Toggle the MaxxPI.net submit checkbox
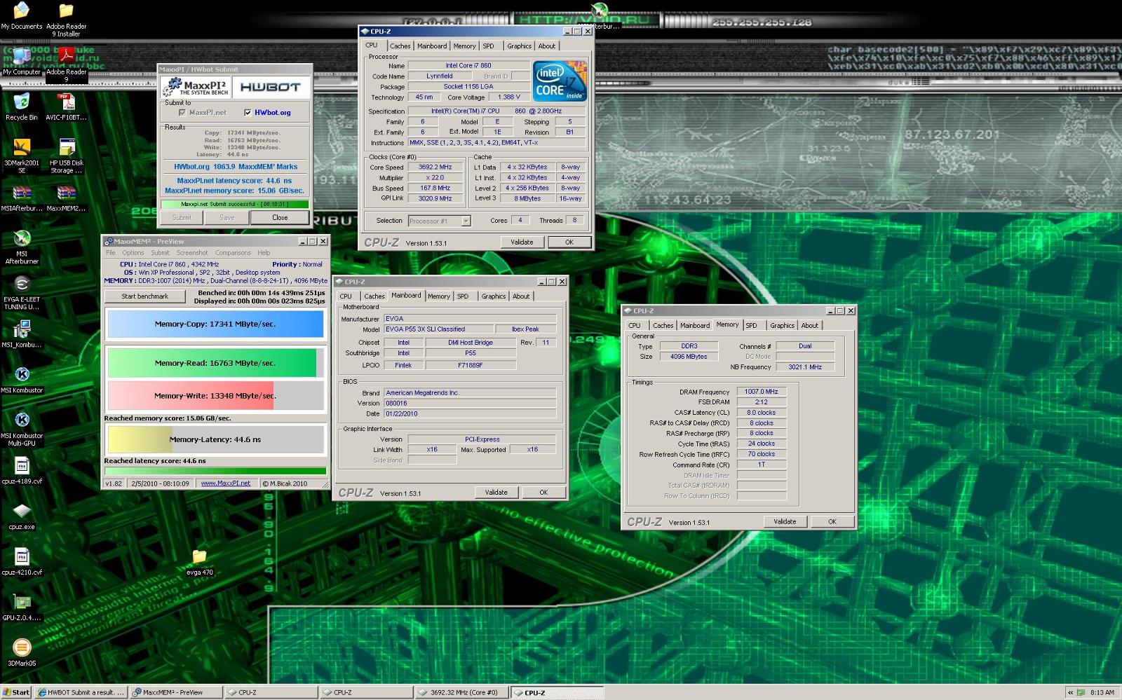1122x700 pixels. (182, 112)
